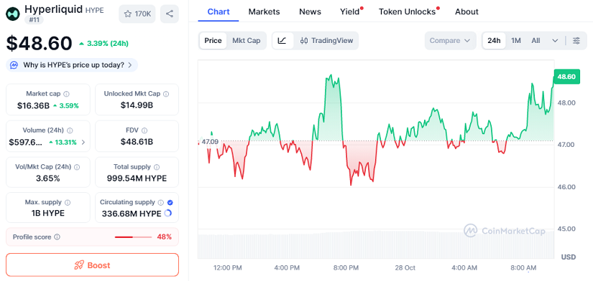
Task: Open Market cap info icon
Action: 67,94
